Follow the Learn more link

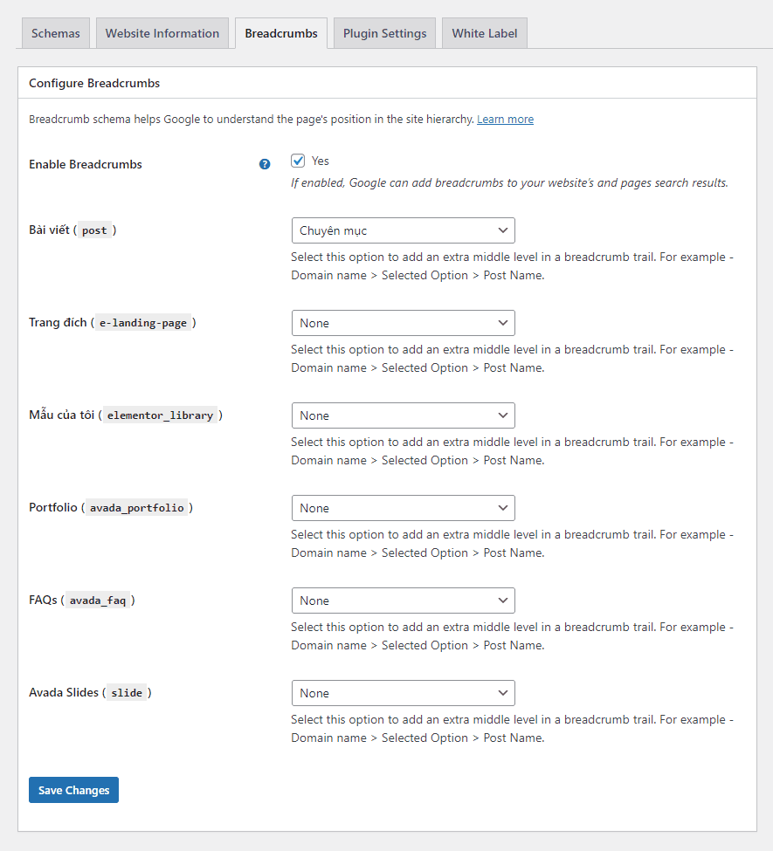505,119
